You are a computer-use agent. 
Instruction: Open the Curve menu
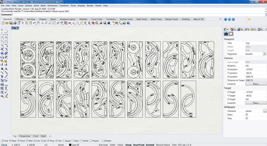[x=21, y=5]
